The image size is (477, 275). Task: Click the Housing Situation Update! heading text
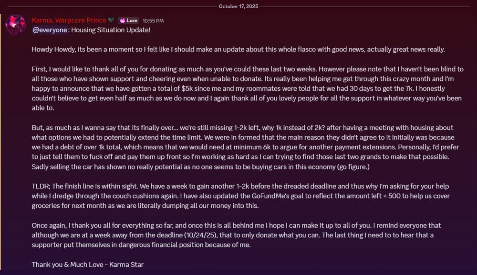[111, 30]
